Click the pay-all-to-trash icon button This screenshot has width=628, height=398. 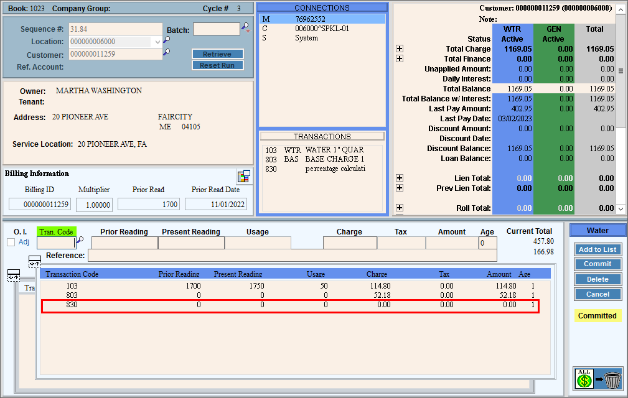[x=598, y=379]
